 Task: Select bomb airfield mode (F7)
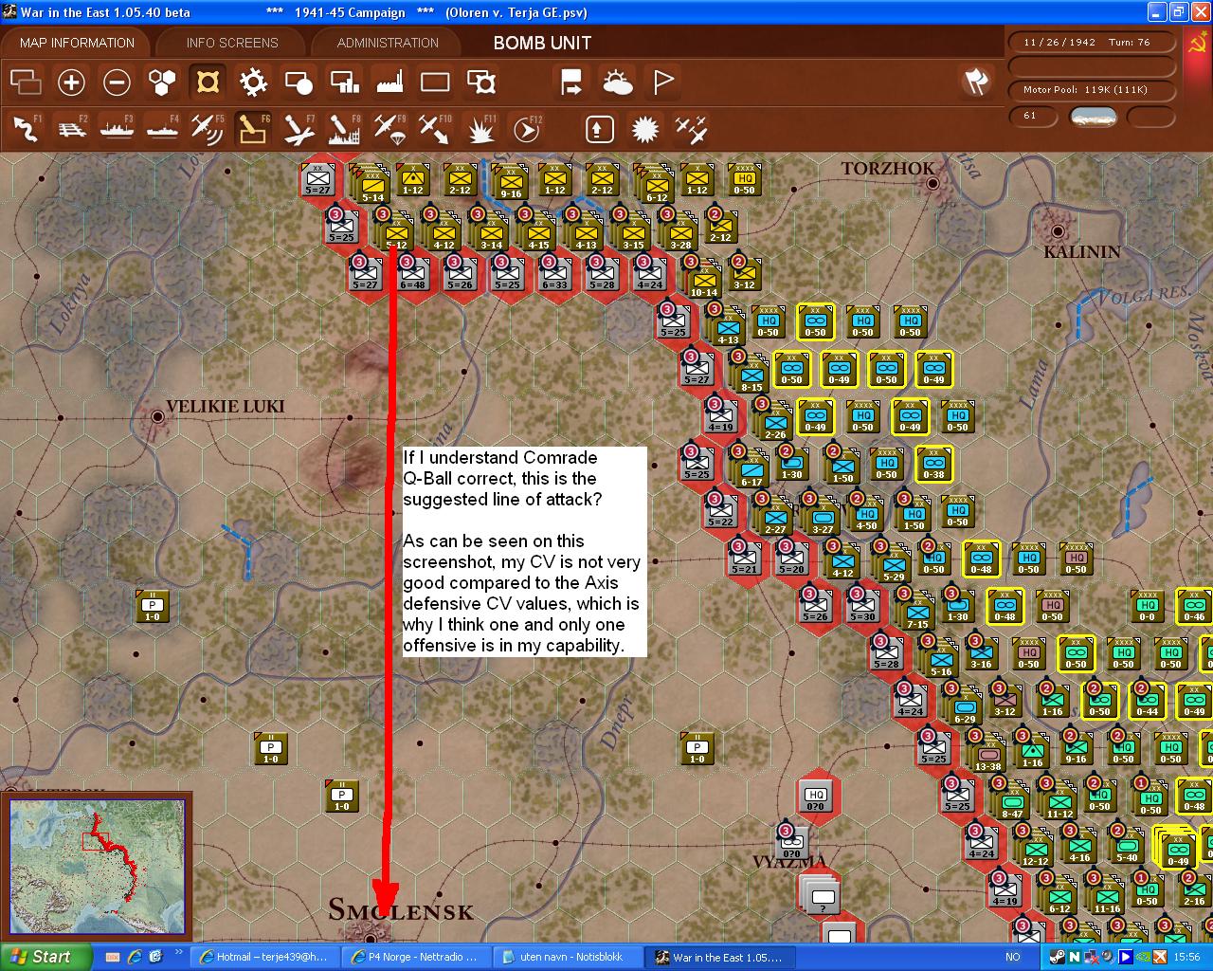pyautogui.click(x=299, y=128)
